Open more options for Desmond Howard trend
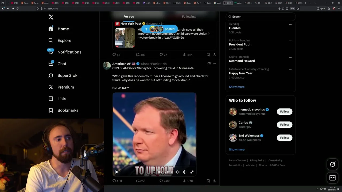This screenshot has width=342, height=192. point(290,57)
